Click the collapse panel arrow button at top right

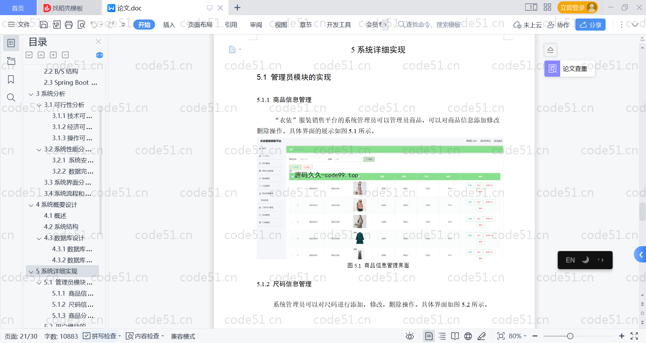[550, 50]
